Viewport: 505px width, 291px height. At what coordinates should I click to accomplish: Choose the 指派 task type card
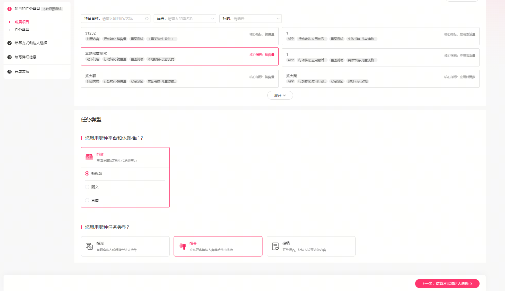click(125, 246)
